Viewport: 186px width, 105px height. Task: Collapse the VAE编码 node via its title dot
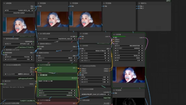pyautogui.click(x=81, y=34)
